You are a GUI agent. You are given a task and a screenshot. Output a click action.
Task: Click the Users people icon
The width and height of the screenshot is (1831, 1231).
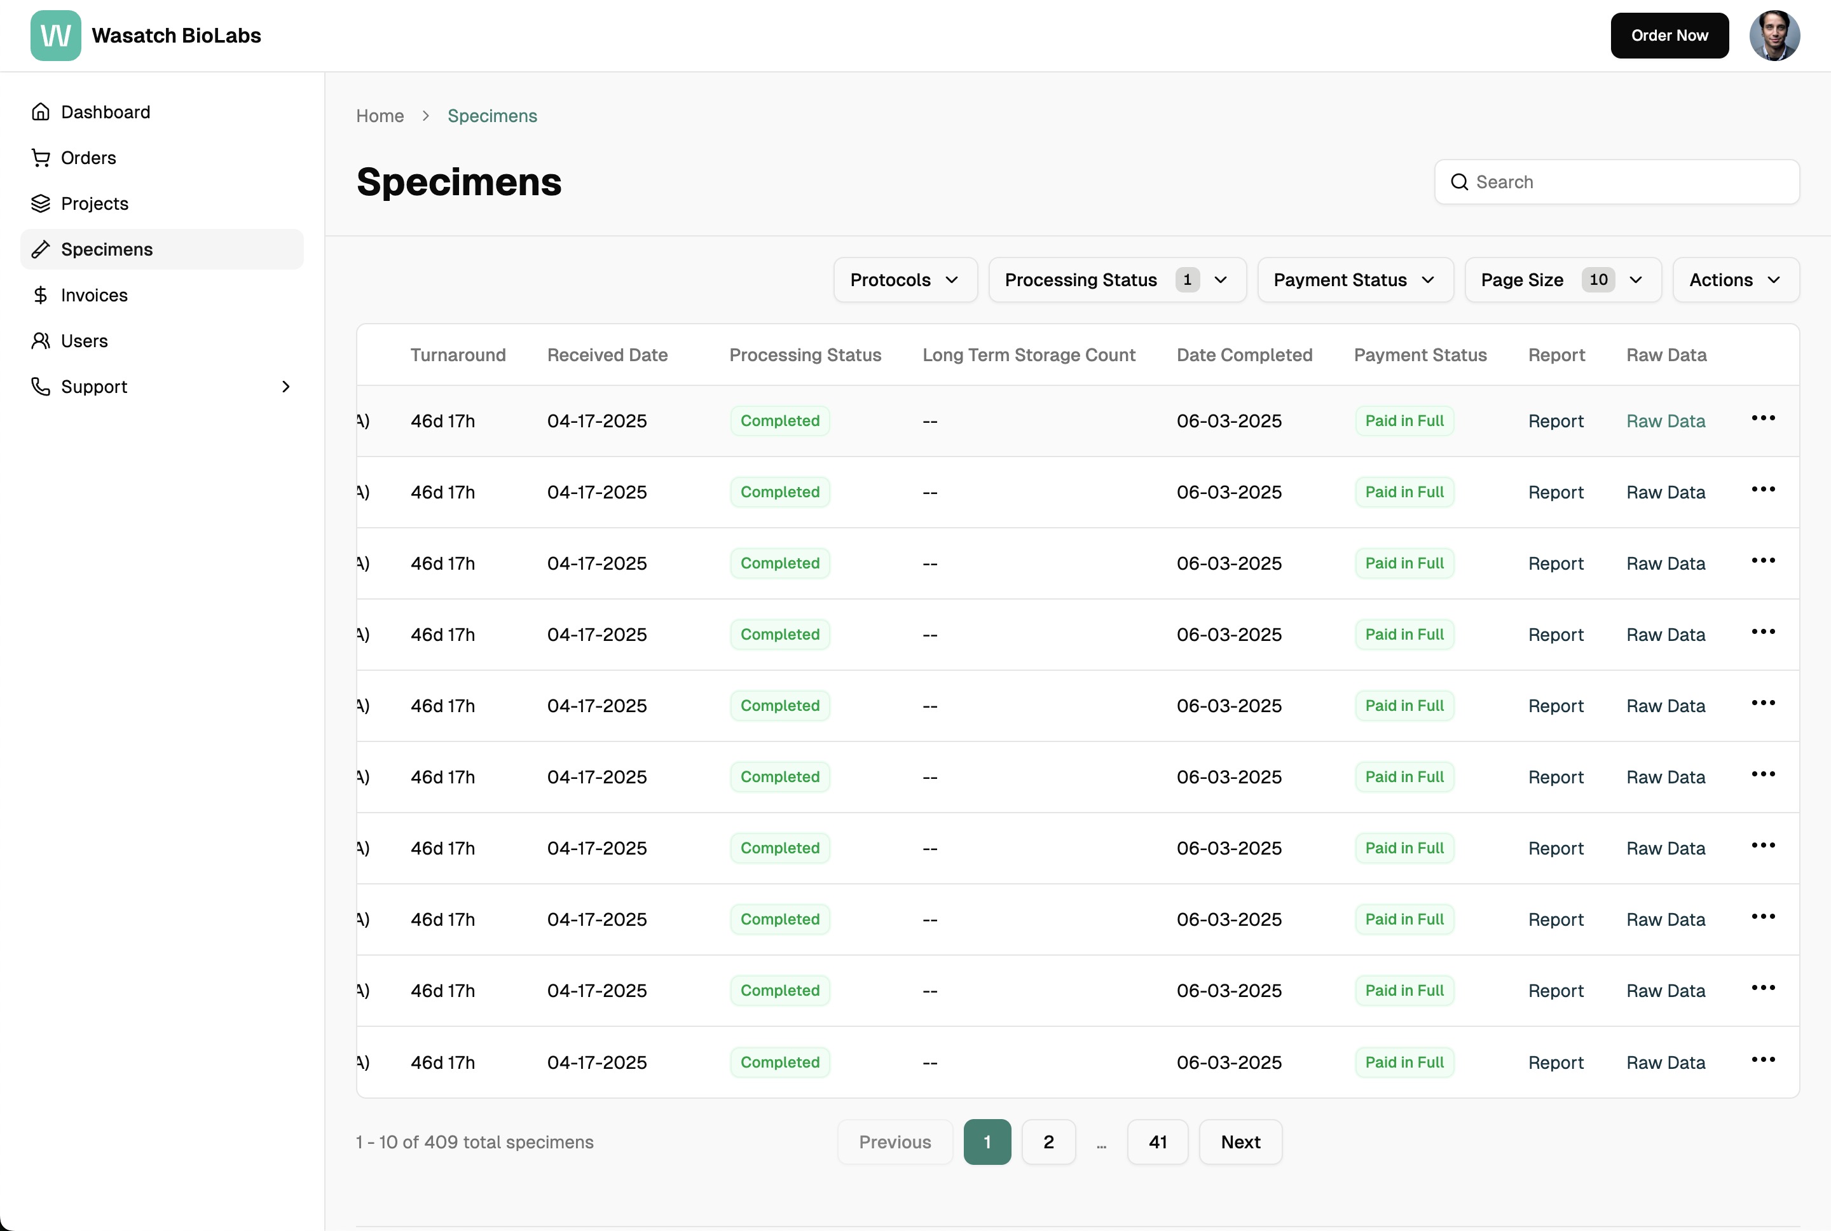point(41,341)
